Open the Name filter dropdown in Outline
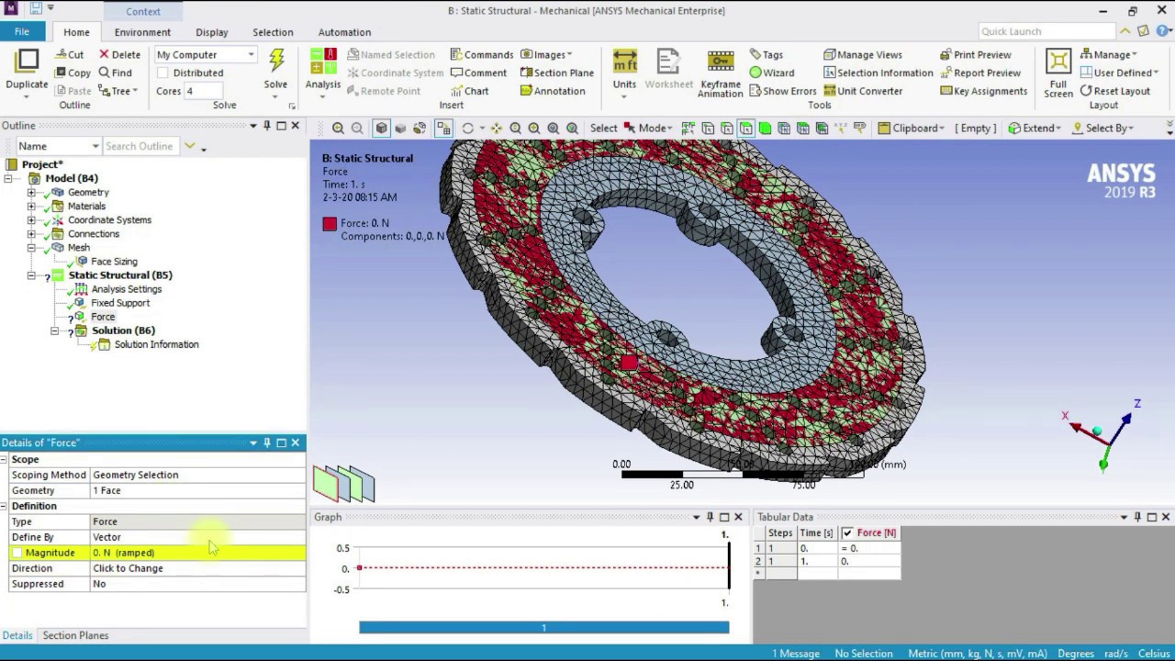Image resolution: width=1175 pixels, height=661 pixels. point(58,146)
